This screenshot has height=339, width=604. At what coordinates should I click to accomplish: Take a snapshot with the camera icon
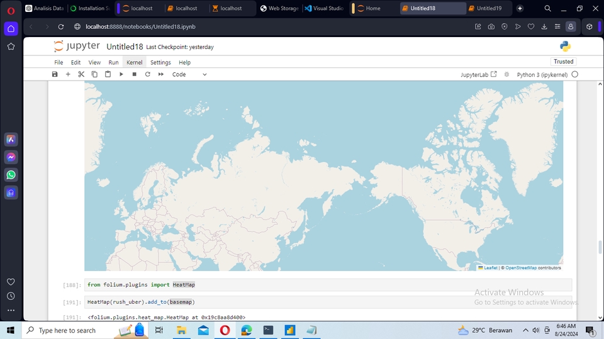click(x=491, y=26)
